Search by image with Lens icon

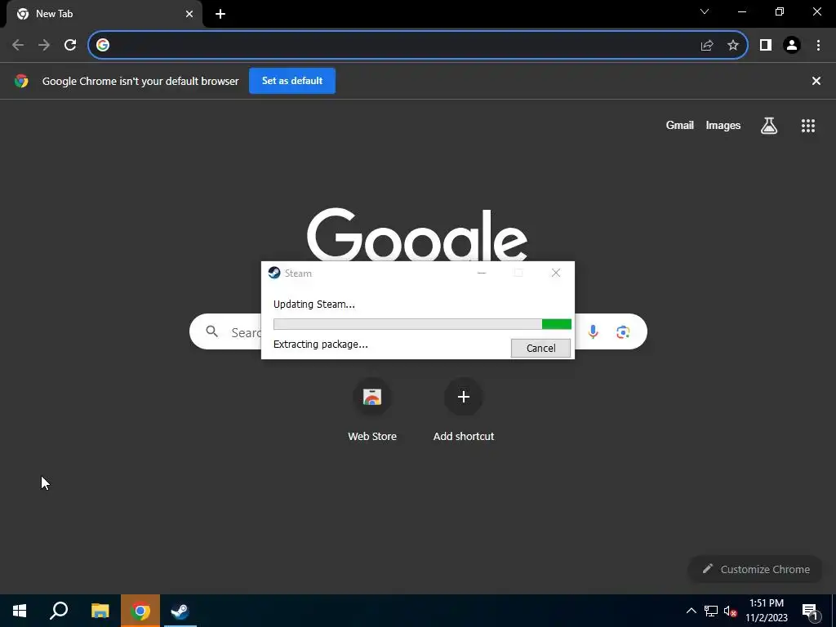point(623,332)
